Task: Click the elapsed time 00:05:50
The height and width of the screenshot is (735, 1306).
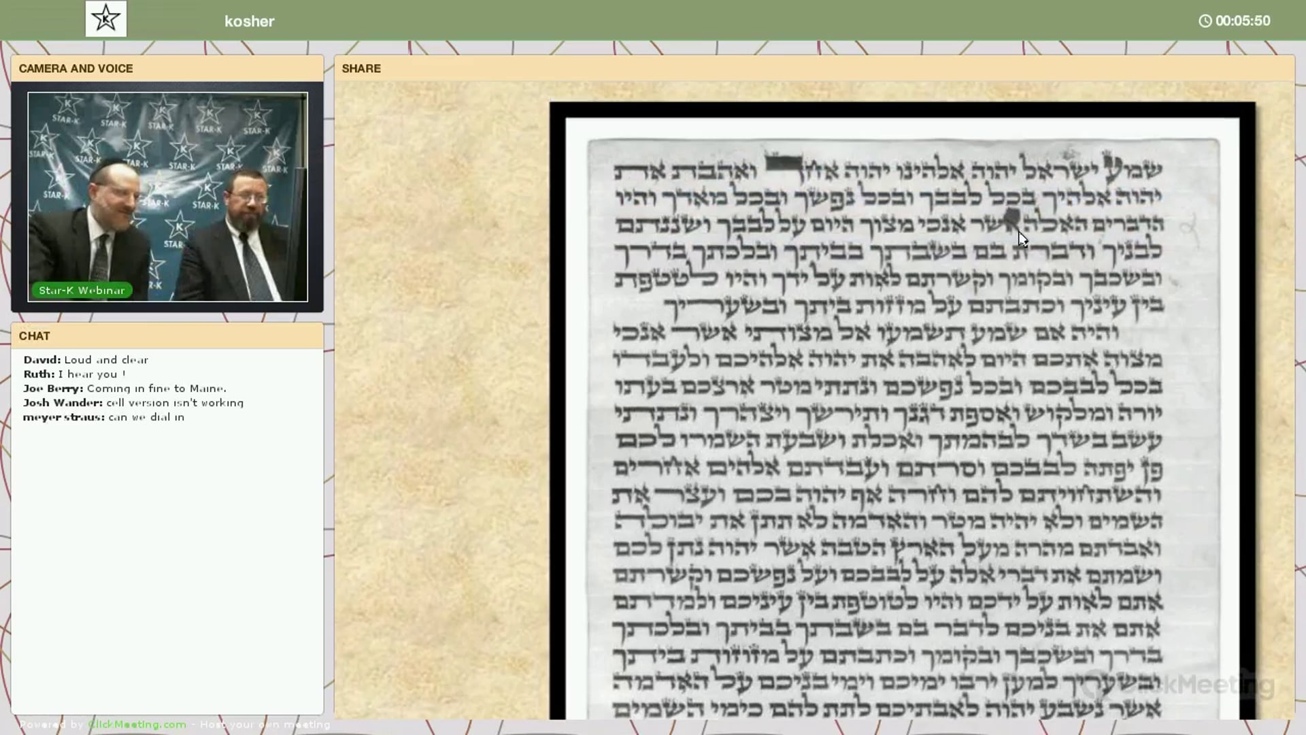Action: [1243, 21]
